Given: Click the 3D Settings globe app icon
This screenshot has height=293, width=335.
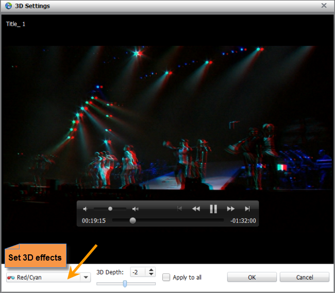Looking at the screenshot, I should 8,6.
